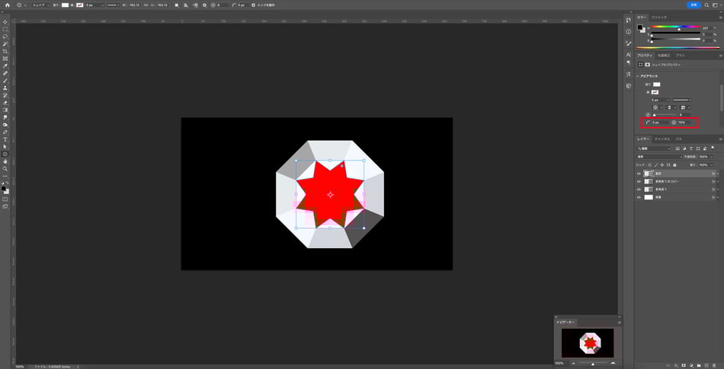Select the History Brush tool

coord(5,95)
